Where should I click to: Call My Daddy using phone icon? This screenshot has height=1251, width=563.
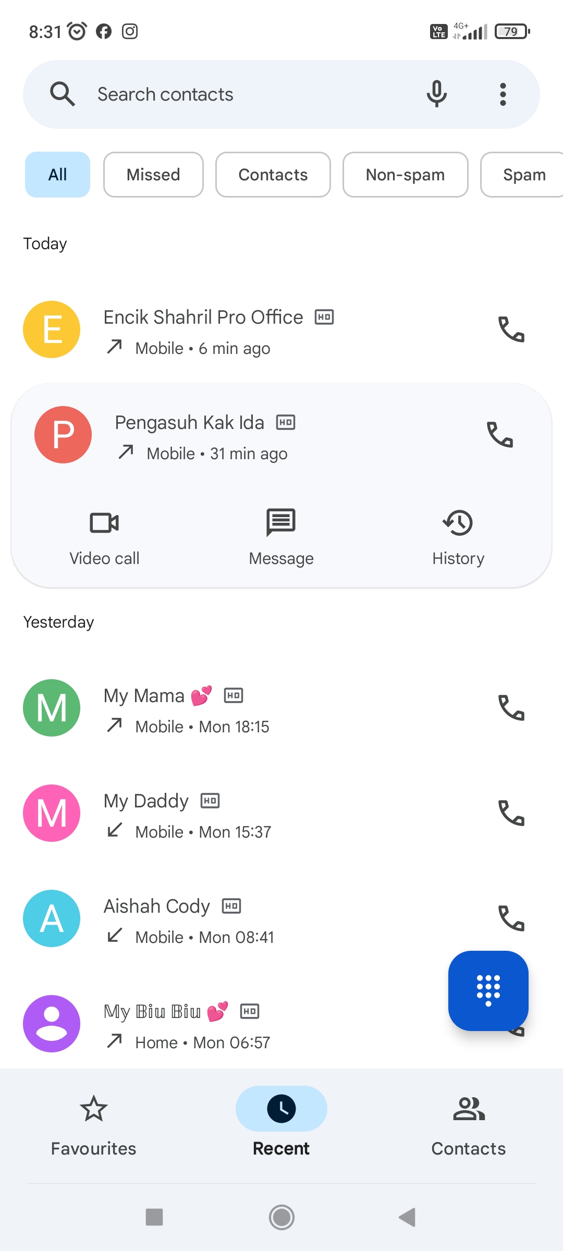tap(511, 813)
